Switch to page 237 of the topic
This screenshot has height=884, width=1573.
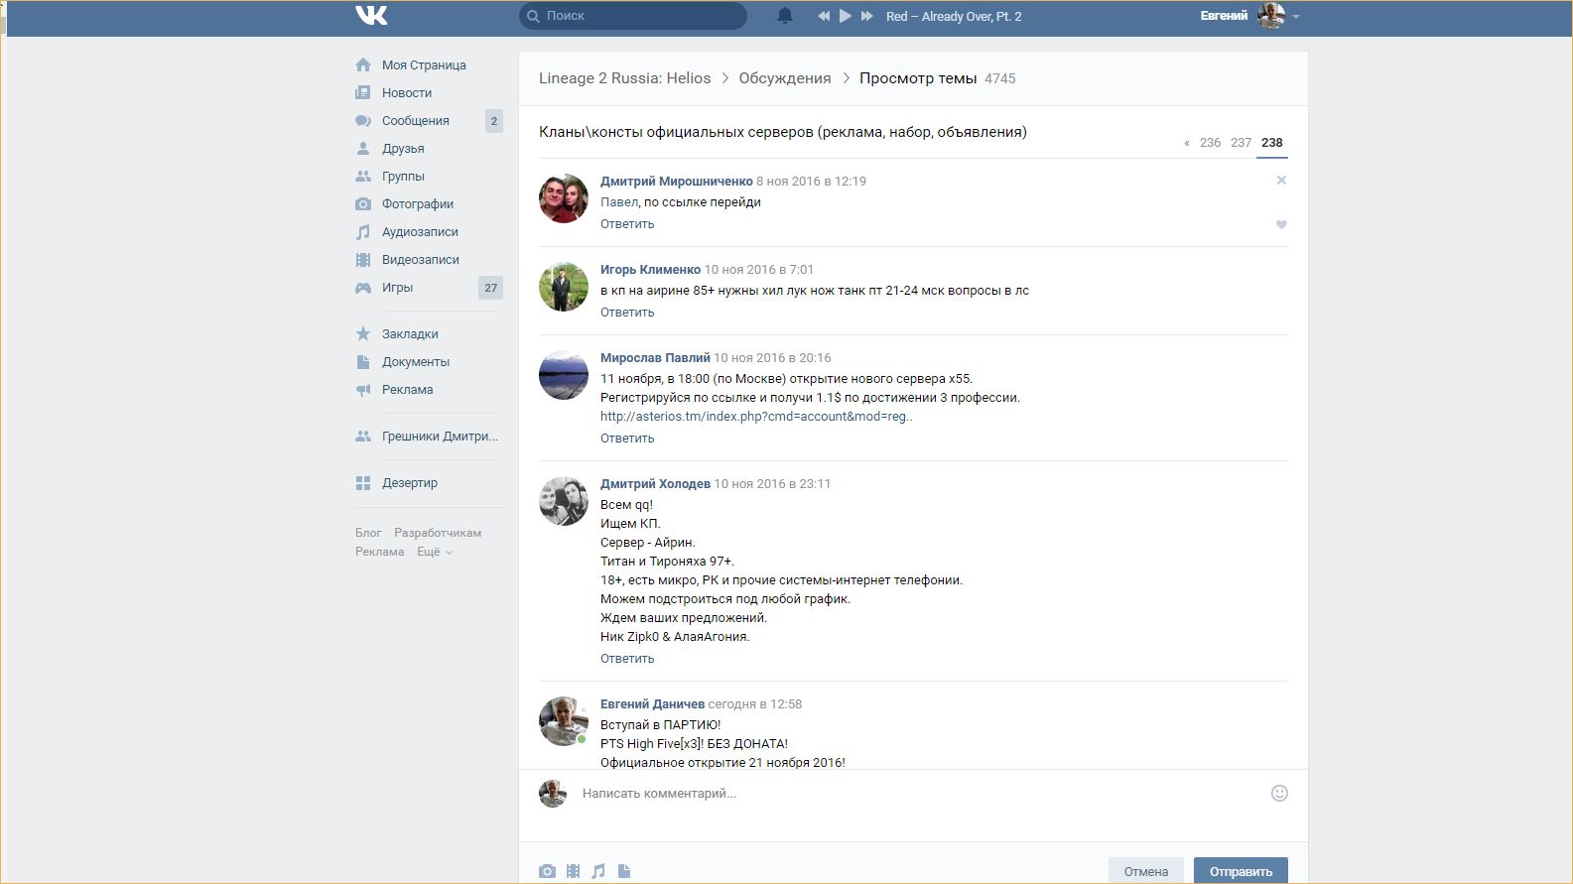1241,143
